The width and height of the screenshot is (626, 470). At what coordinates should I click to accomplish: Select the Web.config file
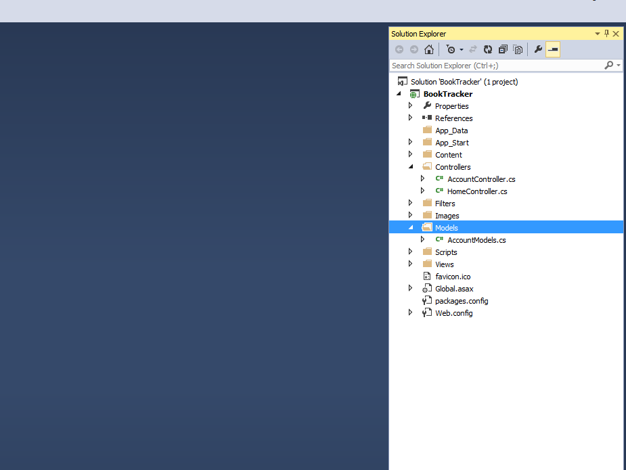click(x=454, y=313)
